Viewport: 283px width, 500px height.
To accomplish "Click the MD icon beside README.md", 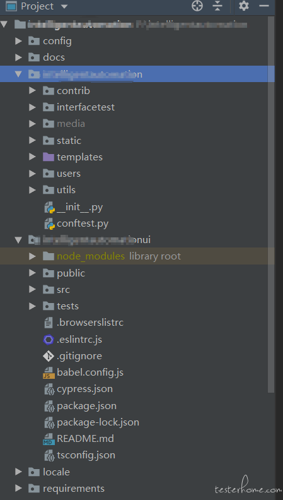I will (x=49, y=439).
